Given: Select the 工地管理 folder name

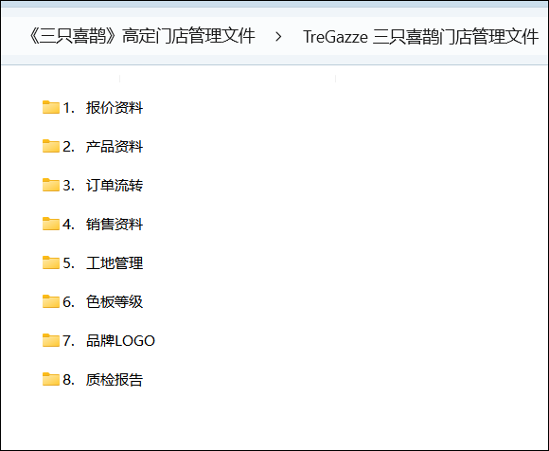Looking at the screenshot, I should 115,263.
